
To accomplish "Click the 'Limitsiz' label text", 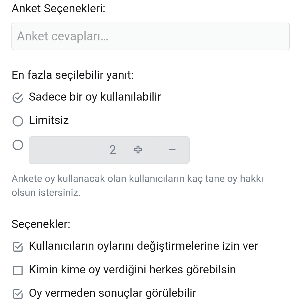I will click(x=49, y=120).
